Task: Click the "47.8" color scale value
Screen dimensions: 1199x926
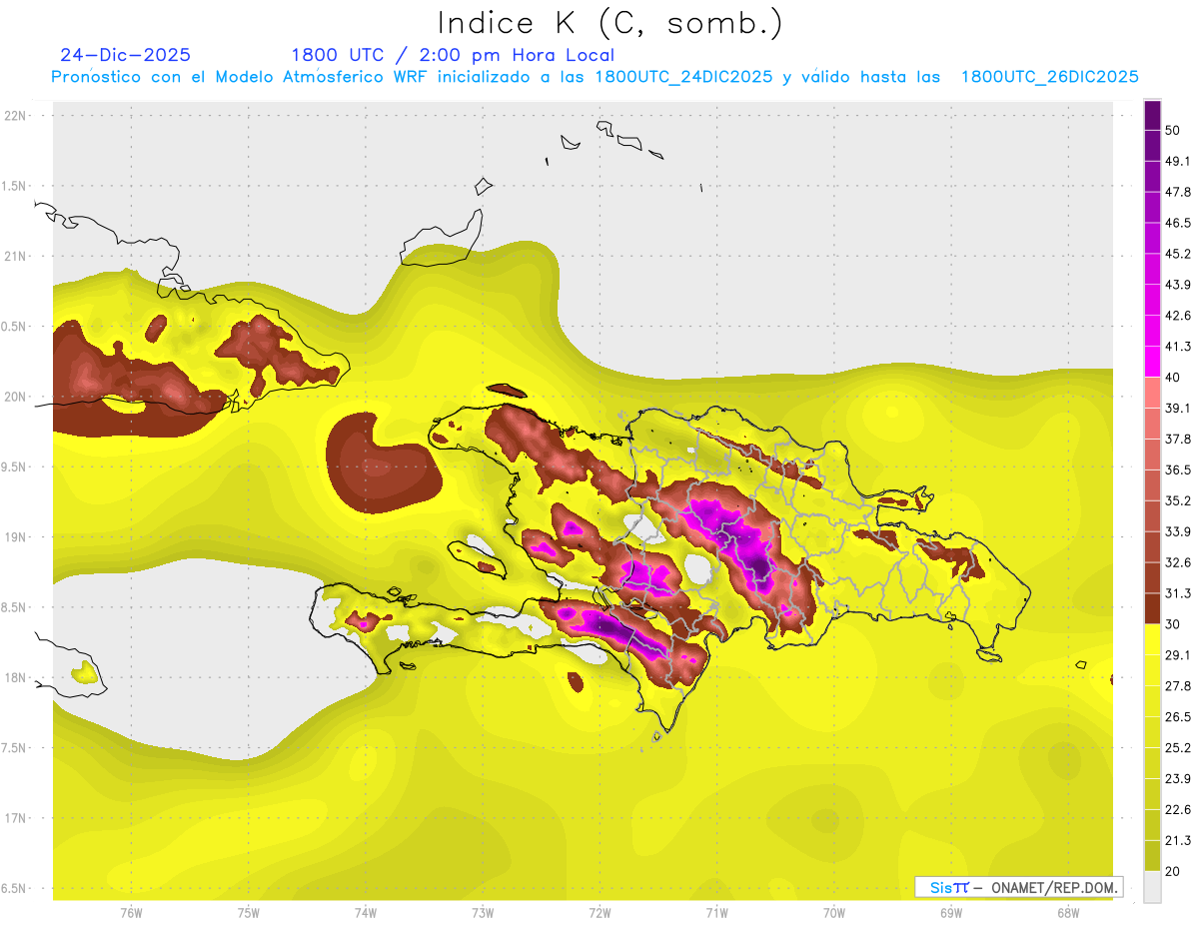Action: (1178, 192)
